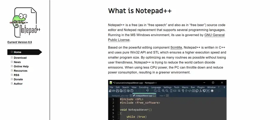The image size is (280, 120).
Task: Toggle the Indent guide toolbar icon
Action: [x=186, y=91]
